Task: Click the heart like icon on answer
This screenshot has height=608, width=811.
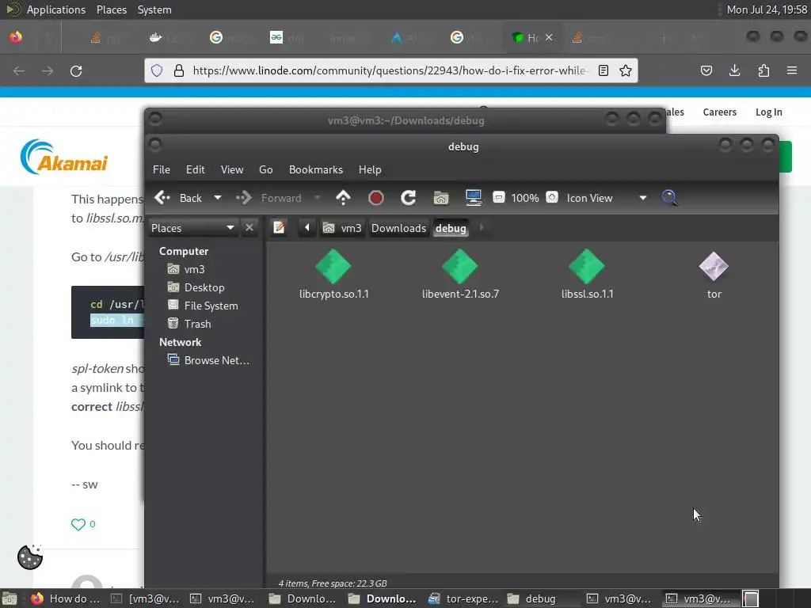Action: click(78, 524)
